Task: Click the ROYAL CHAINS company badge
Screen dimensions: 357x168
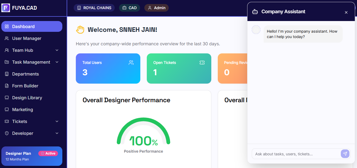Action: [x=94, y=8]
